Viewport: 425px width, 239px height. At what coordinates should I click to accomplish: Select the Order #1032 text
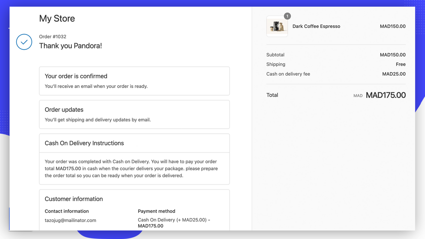53,37
